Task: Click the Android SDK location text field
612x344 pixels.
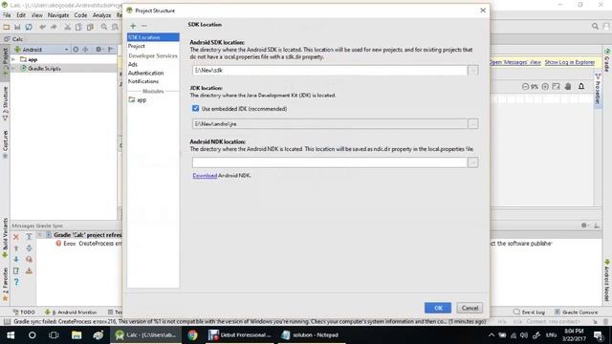Action: tap(329, 70)
